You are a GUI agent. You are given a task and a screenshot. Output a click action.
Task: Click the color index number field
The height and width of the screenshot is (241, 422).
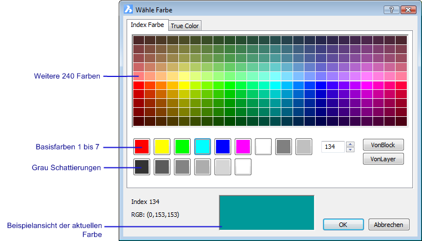[x=333, y=147]
